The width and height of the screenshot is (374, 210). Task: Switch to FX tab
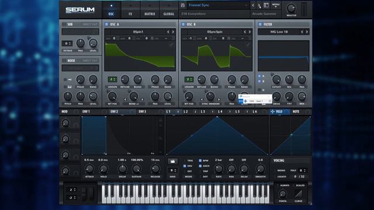(x=130, y=10)
